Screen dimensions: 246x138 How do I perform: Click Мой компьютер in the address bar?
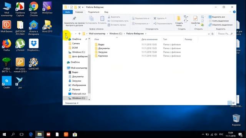pyautogui.click(x=97, y=34)
